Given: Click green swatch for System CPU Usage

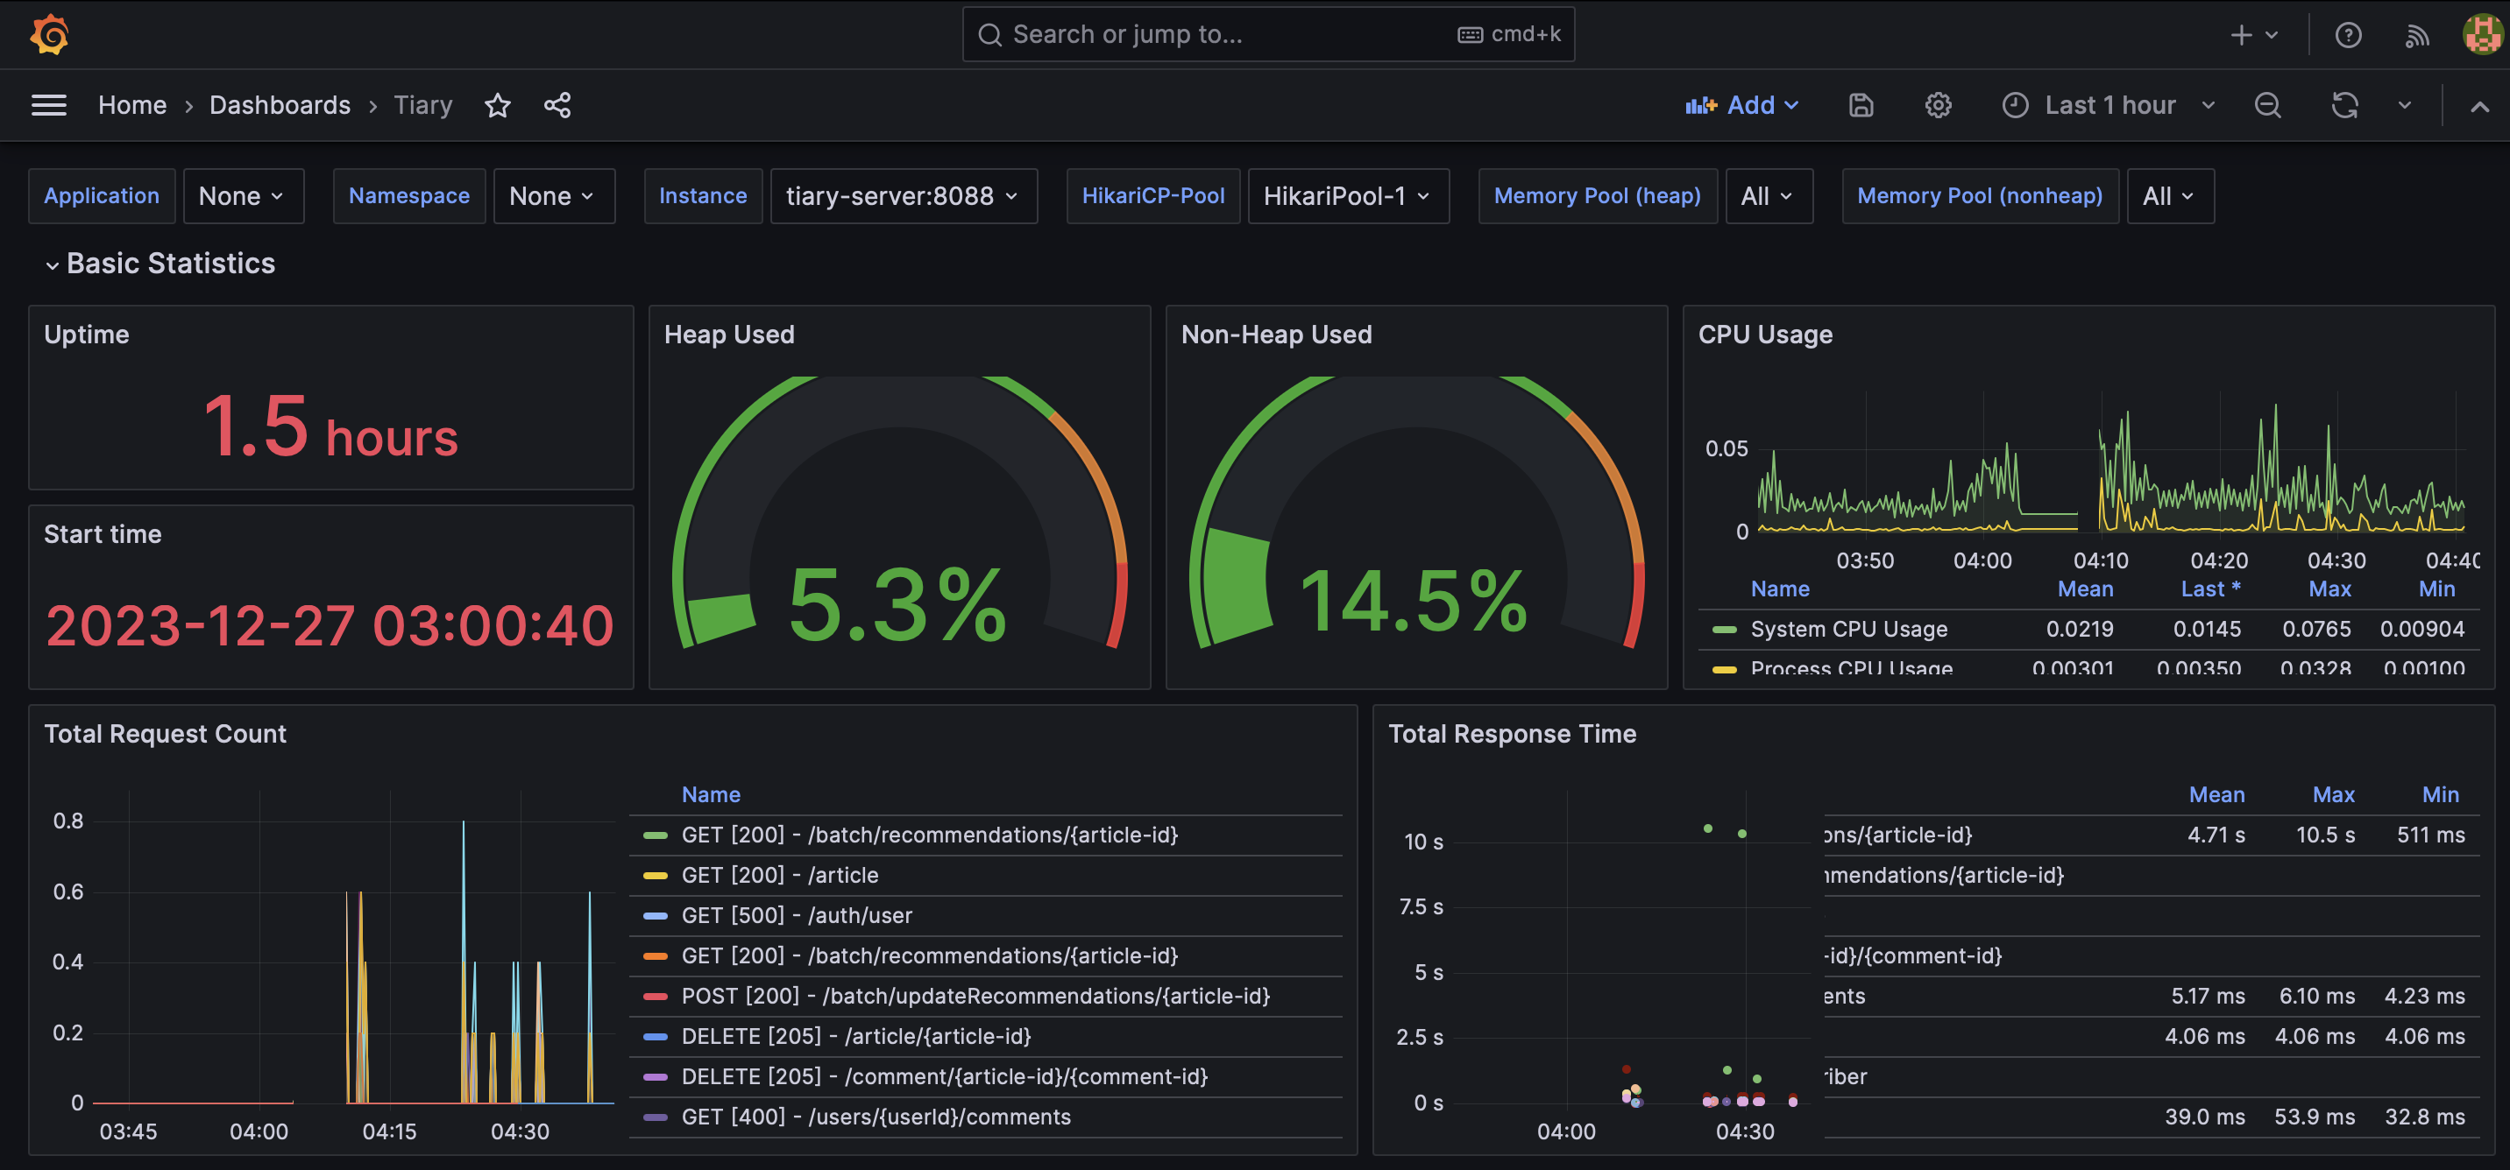Looking at the screenshot, I should (1725, 630).
